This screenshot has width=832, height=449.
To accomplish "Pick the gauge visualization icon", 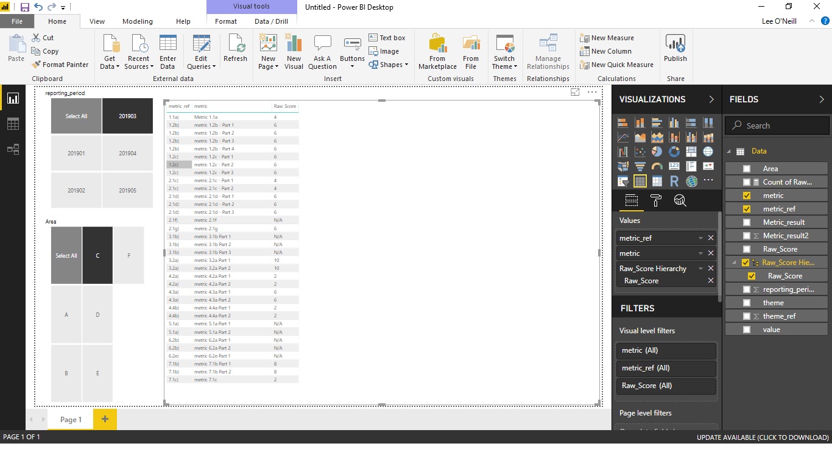I will [657, 166].
